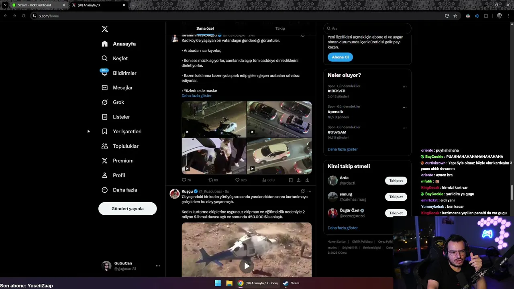Open File Explorer from taskbar

coord(229,283)
